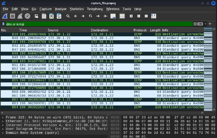Open the Statistics menu

coord(77,9)
